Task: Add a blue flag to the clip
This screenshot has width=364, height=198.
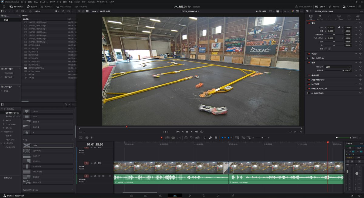Action: [222, 137]
